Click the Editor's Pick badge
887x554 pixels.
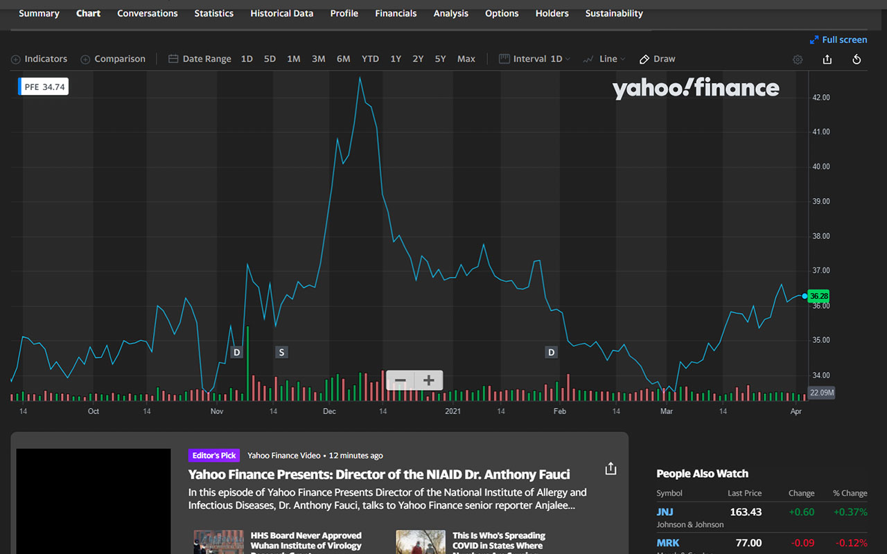pyautogui.click(x=214, y=456)
